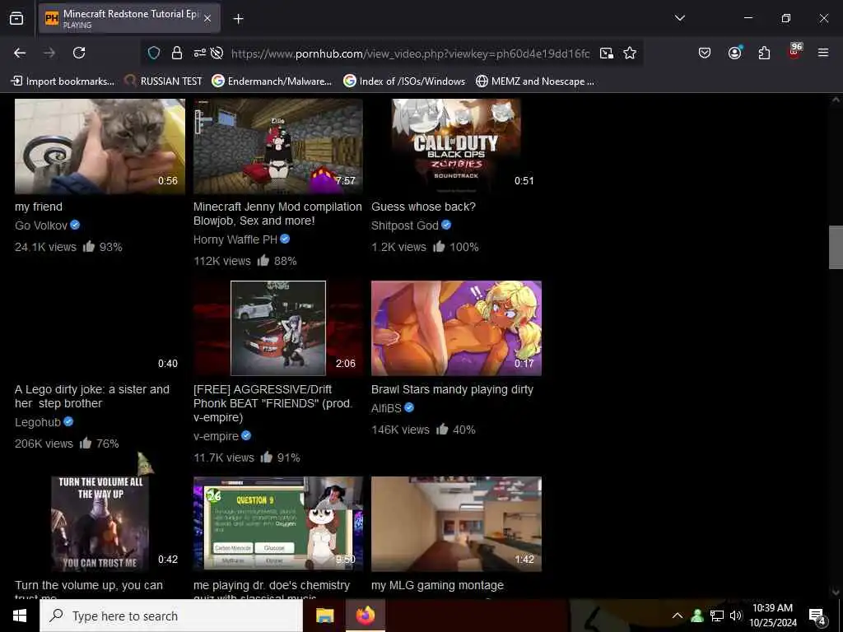Image resolution: width=843 pixels, height=632 pixels.
Task: Expand the hidden system tray icons chevron
Action: [x=678, y=616]
